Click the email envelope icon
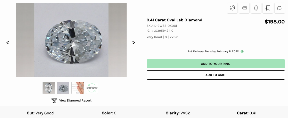288x118 pixels. 244,8
